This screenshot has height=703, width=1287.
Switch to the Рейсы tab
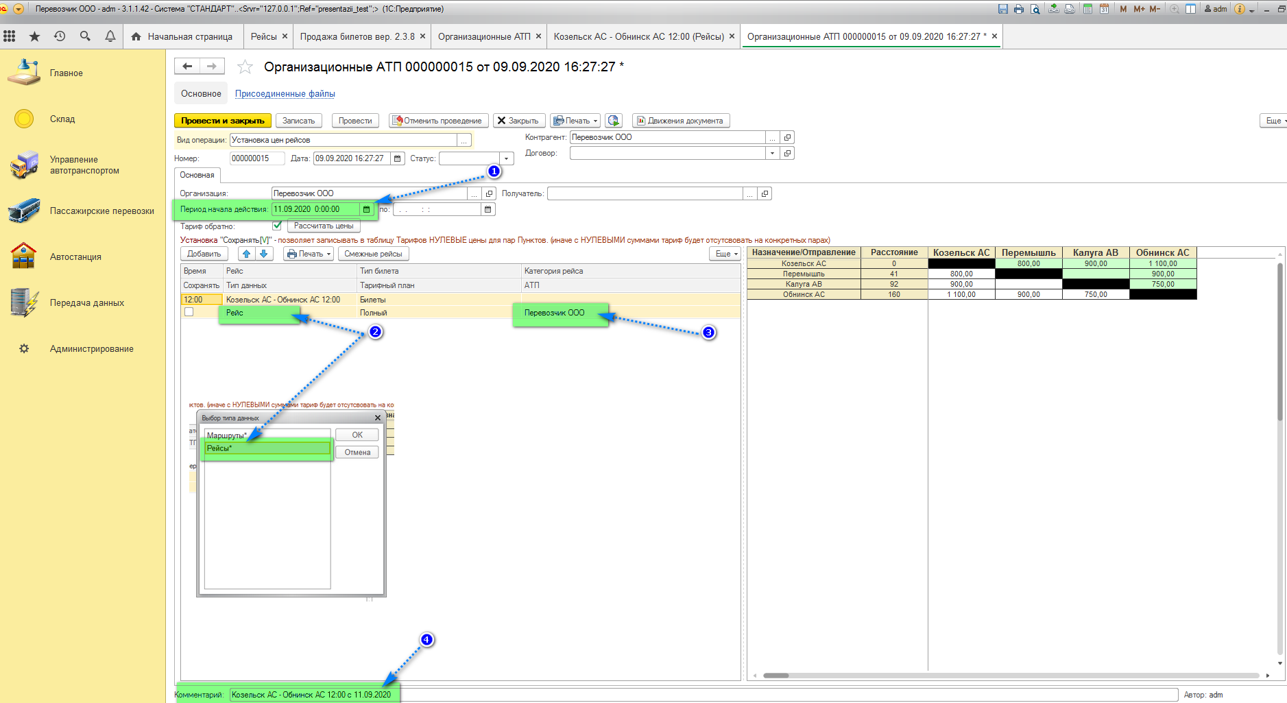(263, 36)
